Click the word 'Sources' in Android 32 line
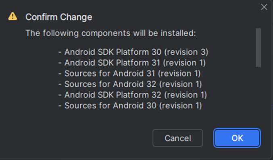273x160 pixels. click(x=80, y=84)
